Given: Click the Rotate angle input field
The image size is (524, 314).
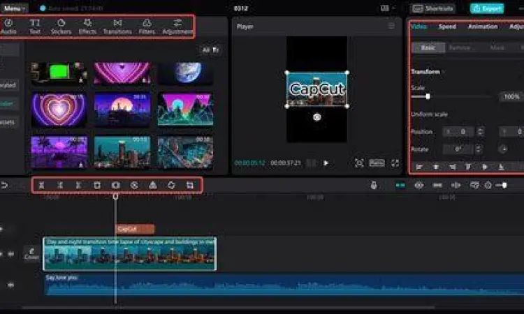Looking at the screenshot, I should click(x=458, y=149).
